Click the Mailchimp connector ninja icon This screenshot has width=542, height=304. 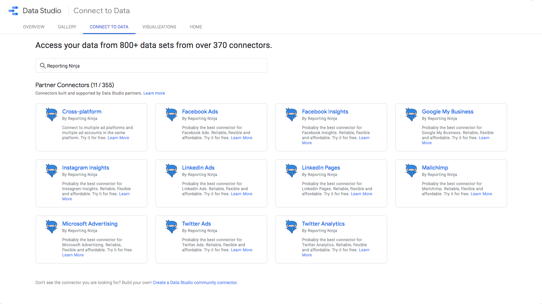tap(411, 171)
